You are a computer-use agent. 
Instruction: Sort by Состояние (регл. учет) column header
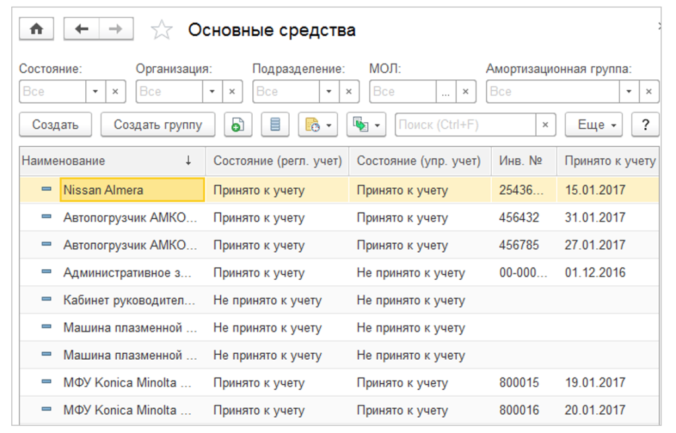coord(277,161)
